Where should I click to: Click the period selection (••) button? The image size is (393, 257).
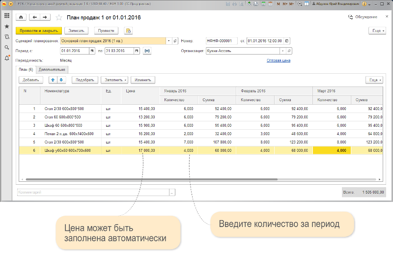click(147, 51)
